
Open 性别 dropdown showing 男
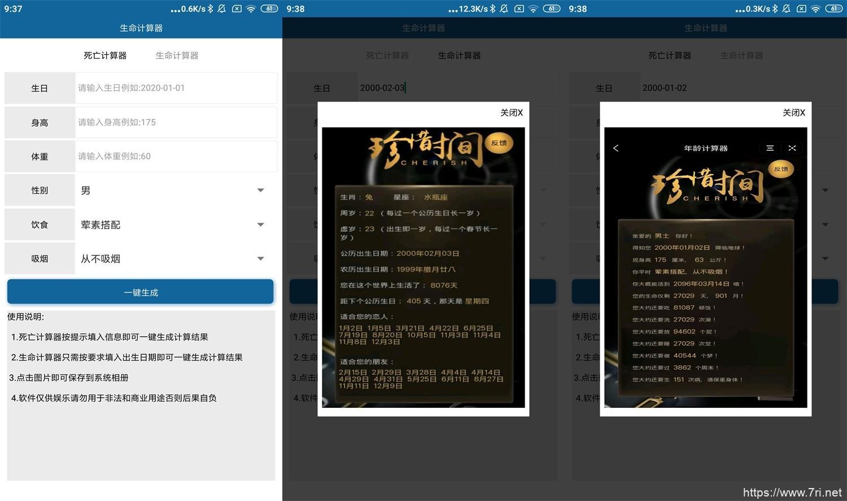coord(176,190)
